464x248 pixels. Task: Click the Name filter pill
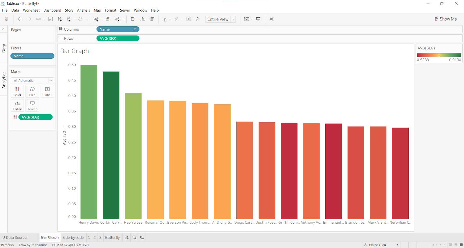tap(32, 56)
